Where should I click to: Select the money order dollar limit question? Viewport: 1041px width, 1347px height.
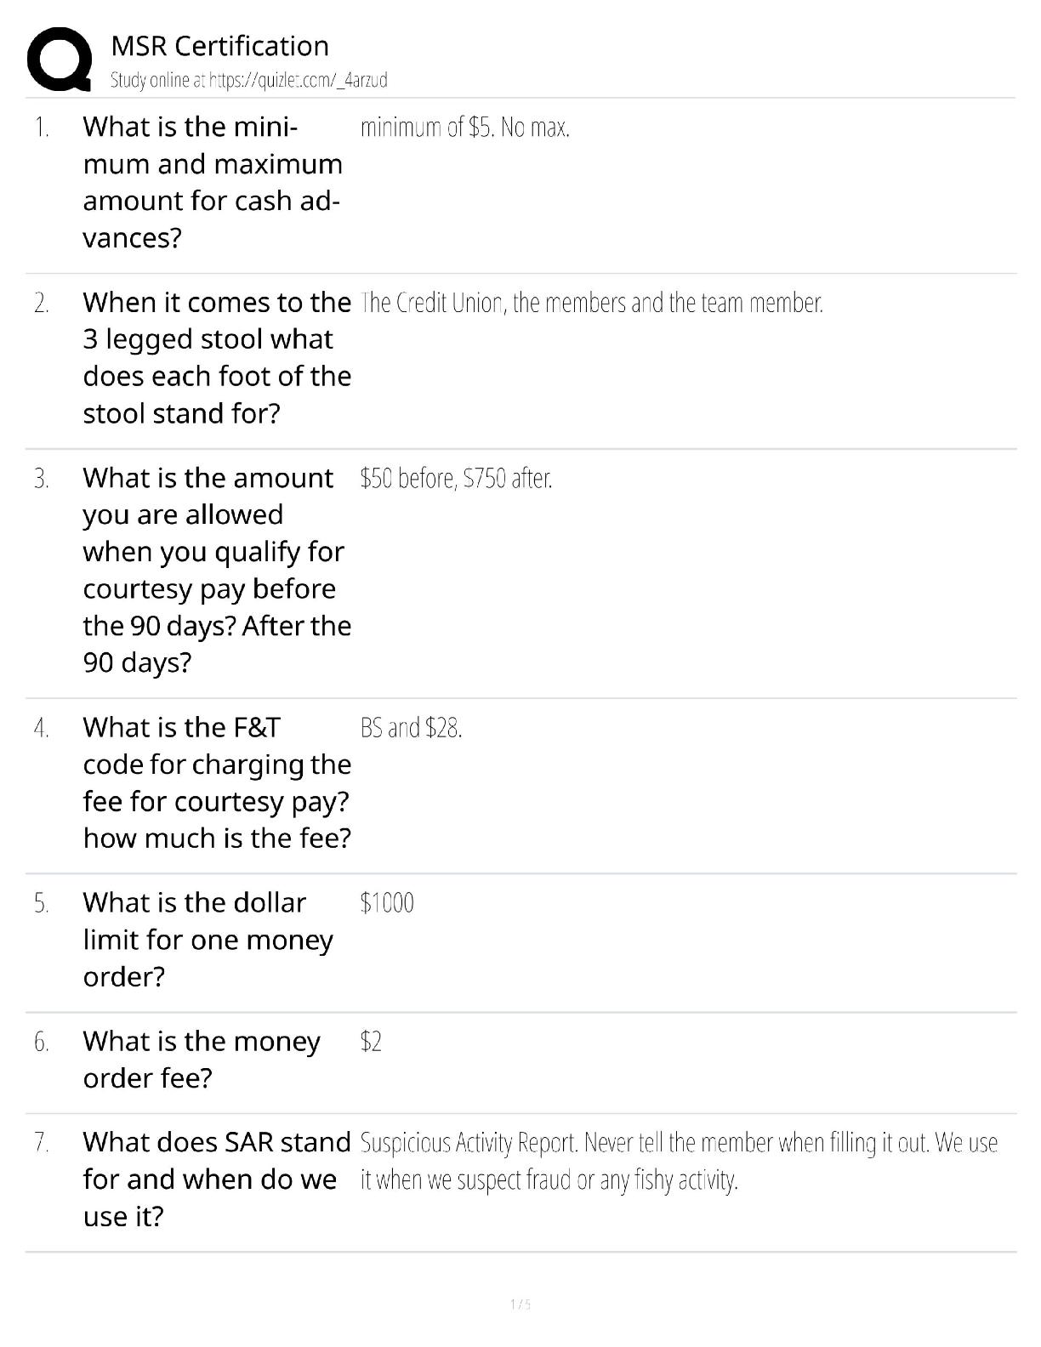(208, 939)
